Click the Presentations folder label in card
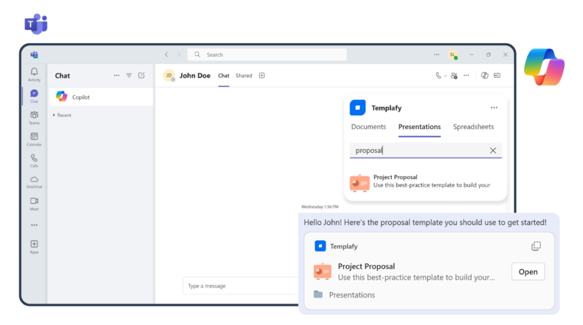The width and height of the screenshot is (583, 325). (x=352, y=294)
